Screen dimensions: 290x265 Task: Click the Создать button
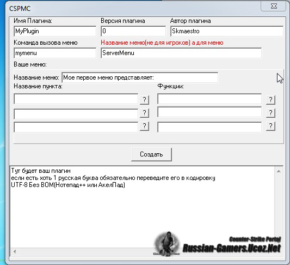pyautogui.click(x=151, y=154)
